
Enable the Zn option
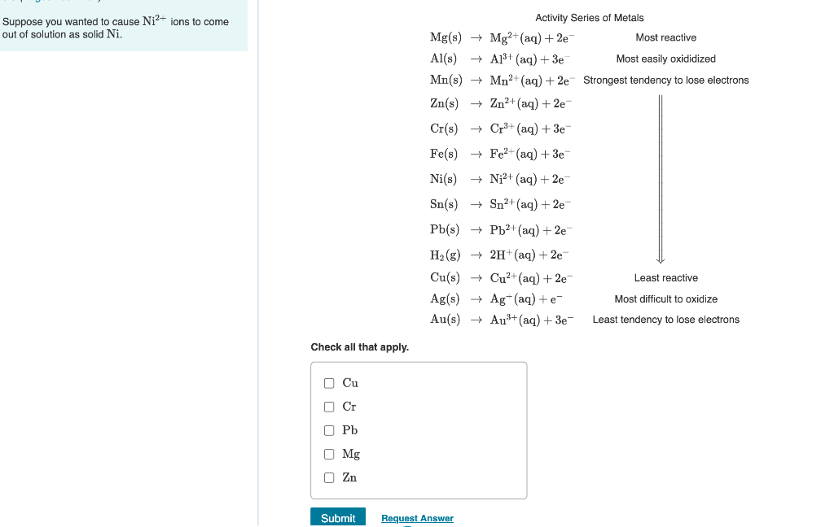point(329,477)
